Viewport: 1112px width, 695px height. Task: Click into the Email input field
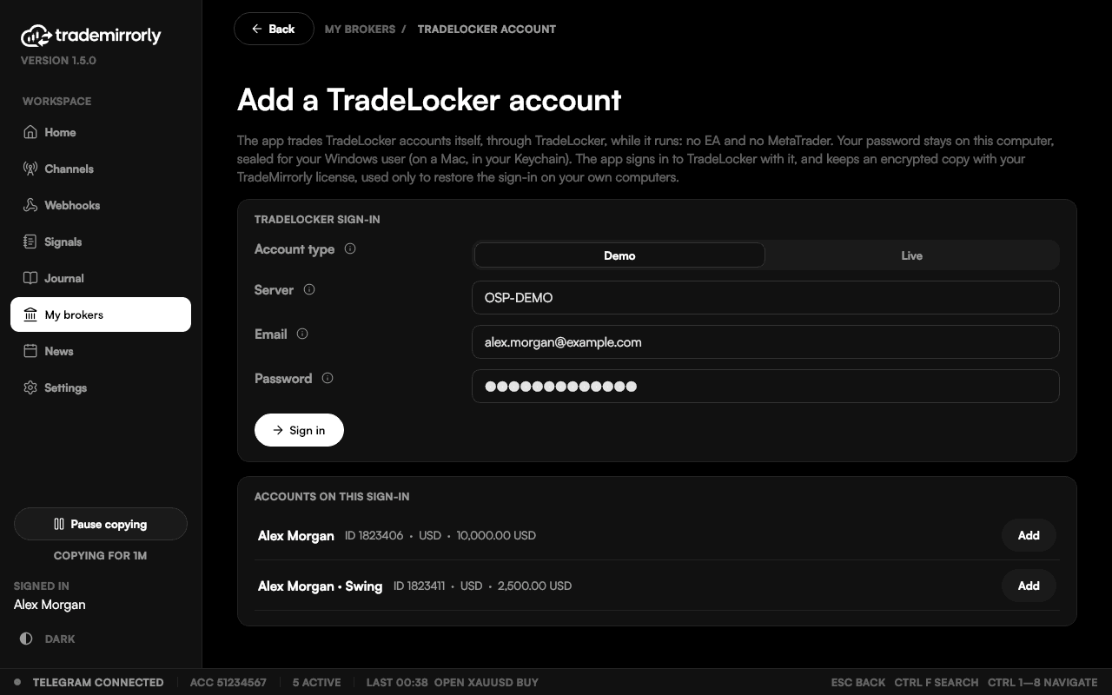coord(765,341)
